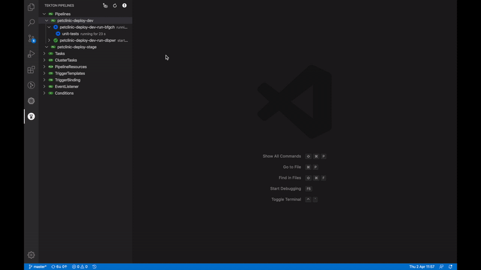Click the errors and warnings count in status bar

(x=80, y=266)
